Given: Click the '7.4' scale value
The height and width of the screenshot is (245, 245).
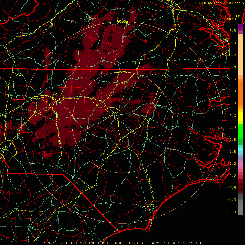Looking at the screenshot, I should pyautogui.click(x=233, y=67).
